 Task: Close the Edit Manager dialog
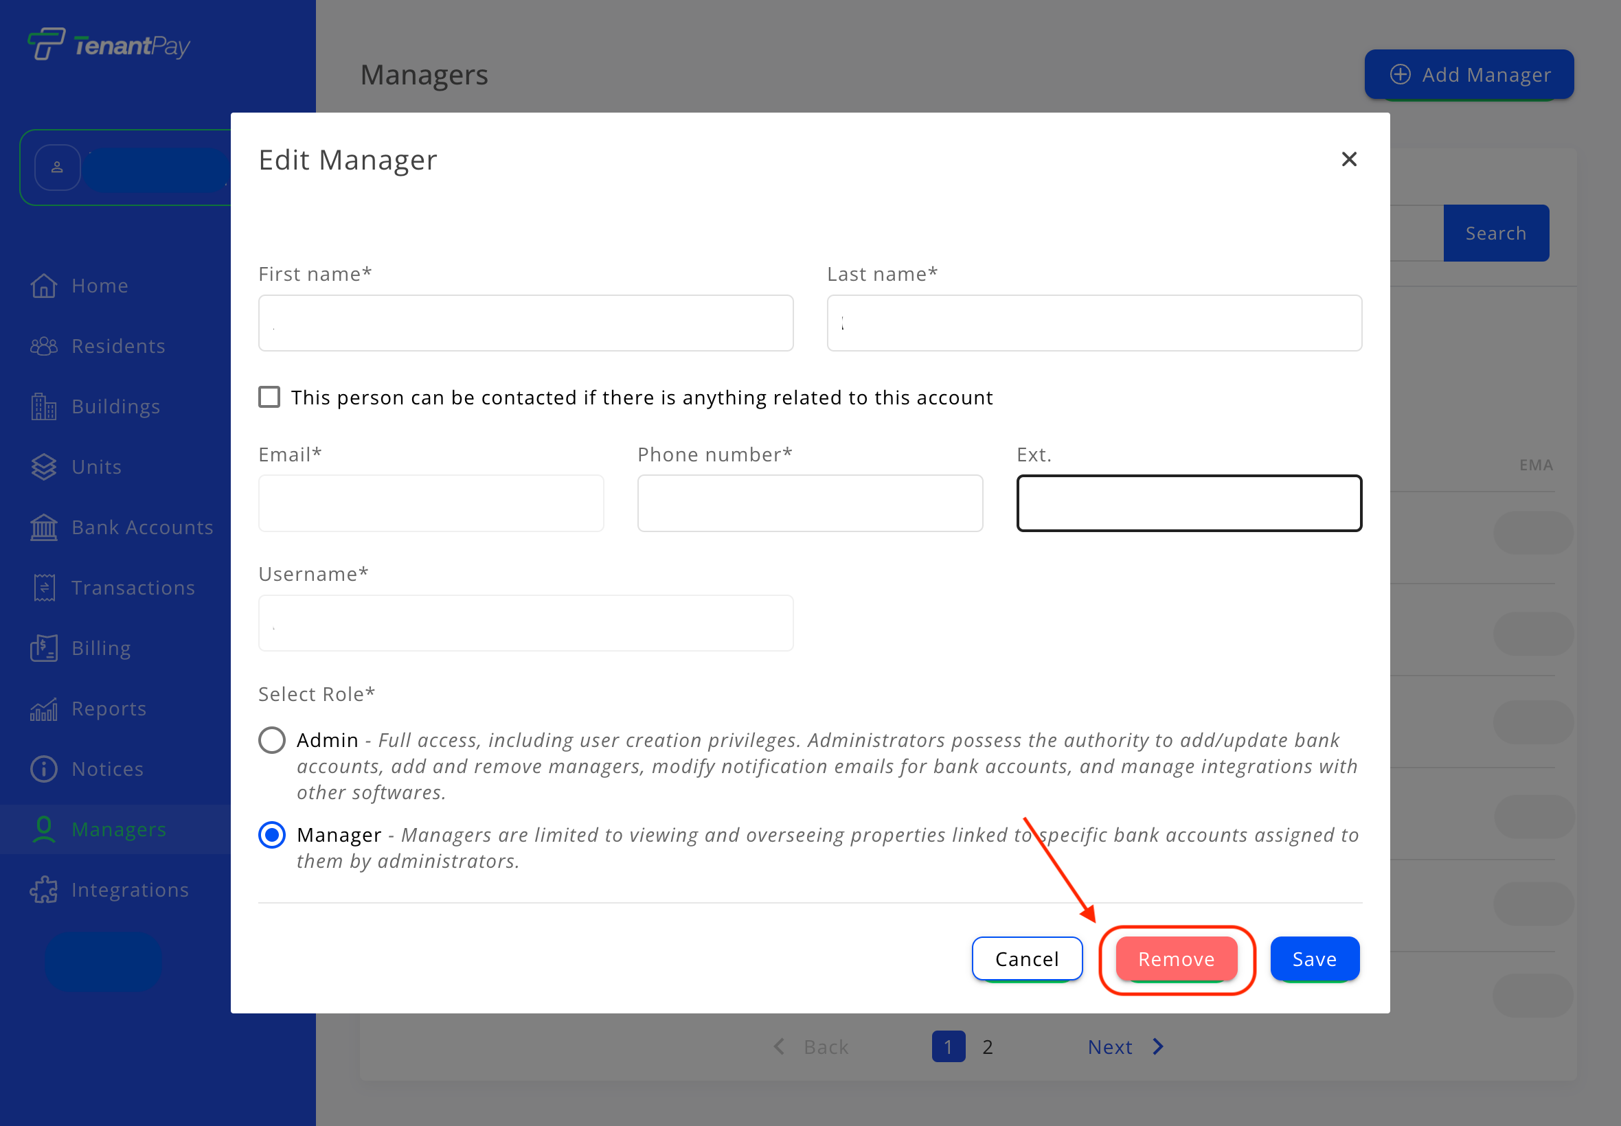1348,159
